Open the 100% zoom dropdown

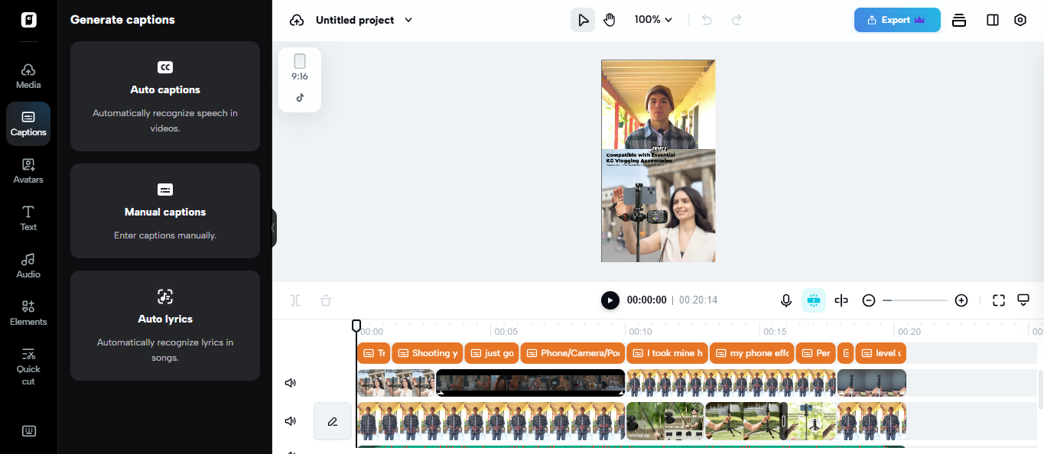click(x=652, y=19)
